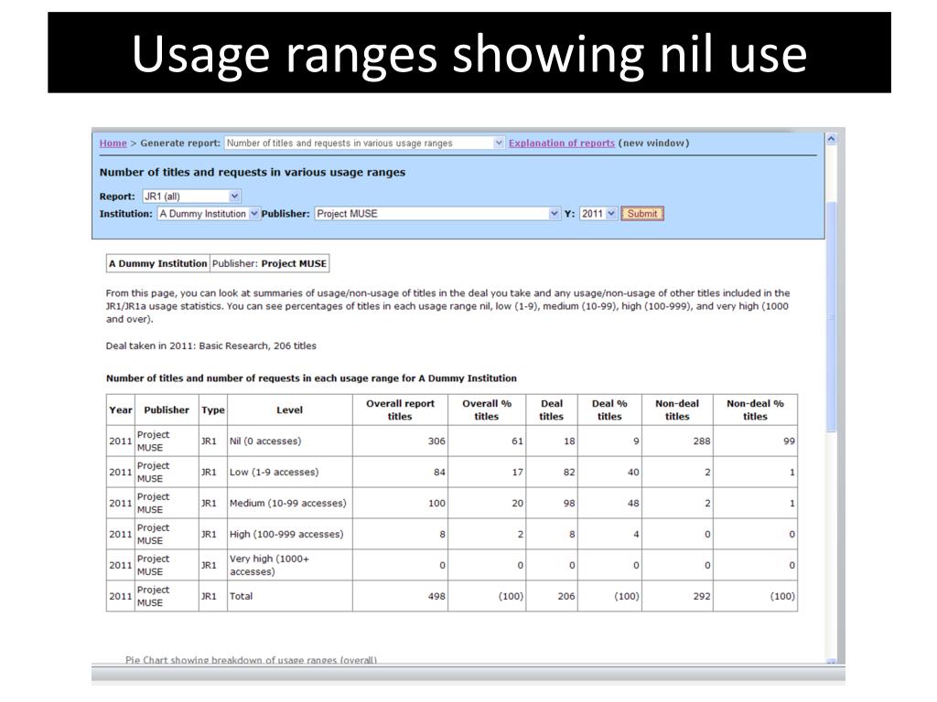Click value 498 in Total row
The image size is (937, 702).
[436, 596]
